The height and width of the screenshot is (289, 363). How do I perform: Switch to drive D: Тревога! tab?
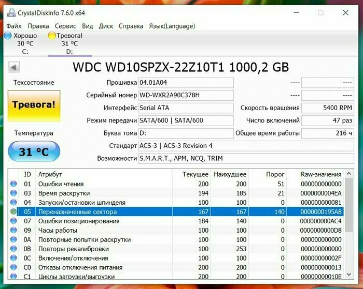tap(69, 43)
